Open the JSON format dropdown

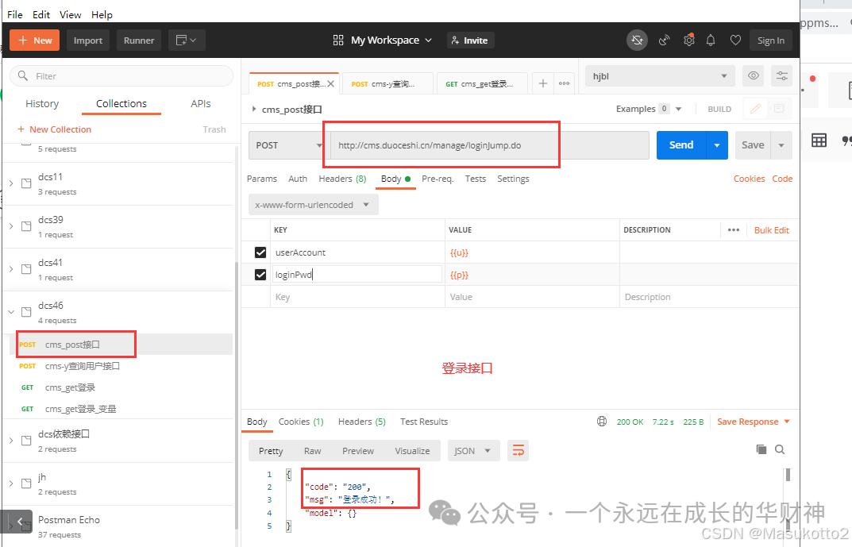[473, 451]
